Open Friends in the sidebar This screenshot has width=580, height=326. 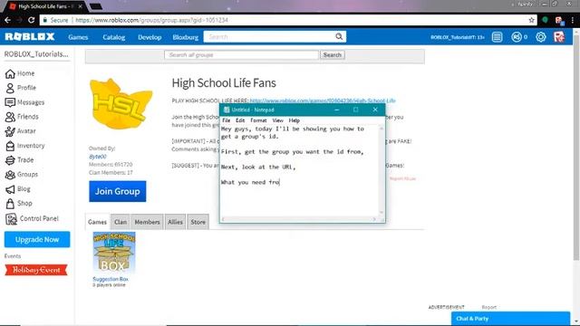[x=22, y=117]
